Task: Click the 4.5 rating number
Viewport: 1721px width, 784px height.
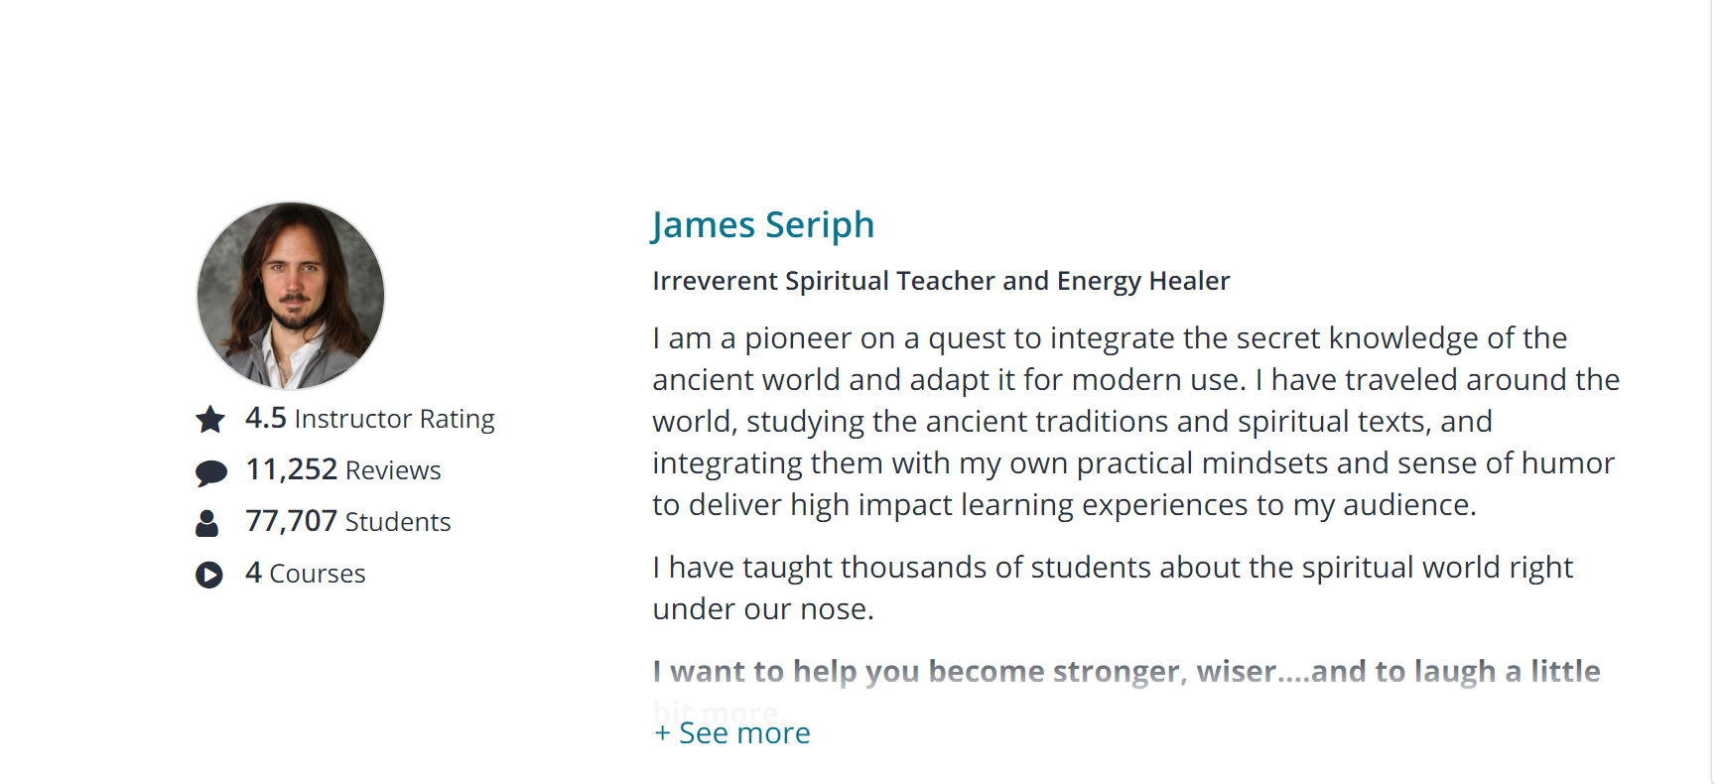Action: click(x=266, y=419)
